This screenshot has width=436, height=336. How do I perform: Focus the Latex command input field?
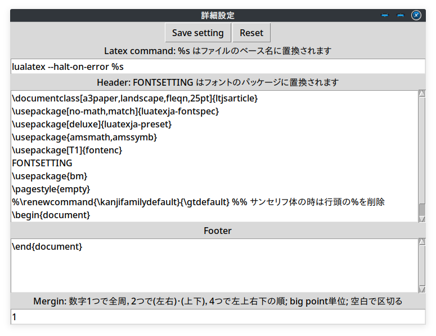(218, 67)
